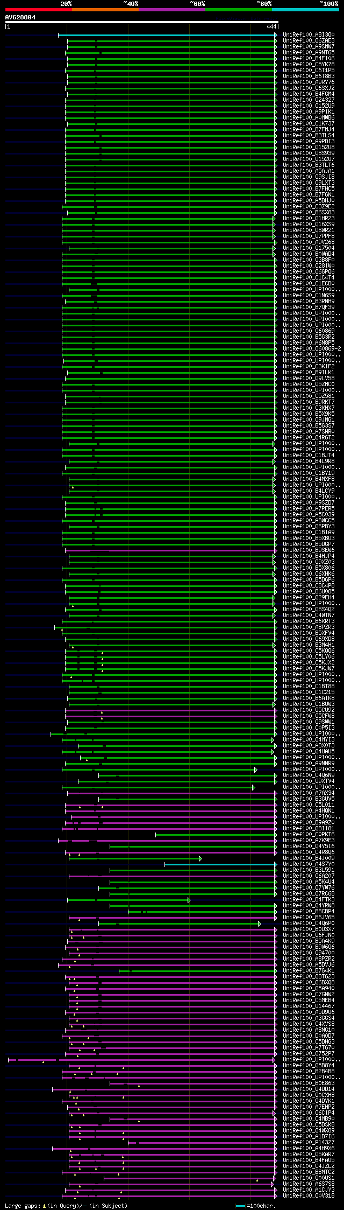Open hit UniRef100_Q152U9
The width and height of the screenshot is (344, 1210).
(309, 106)
